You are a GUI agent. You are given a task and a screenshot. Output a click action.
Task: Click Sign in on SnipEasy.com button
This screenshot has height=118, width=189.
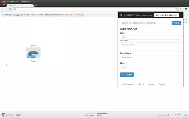[x=166, y=15]
